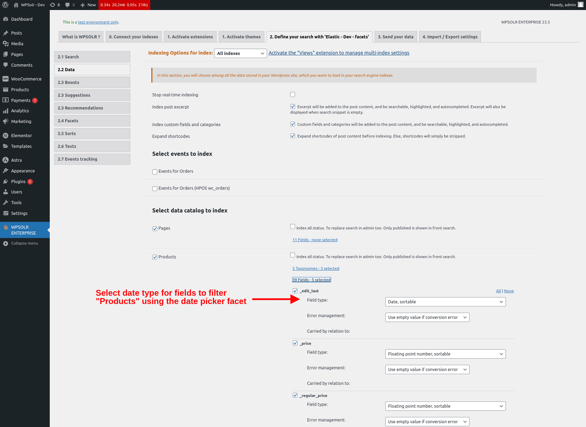Click the Users person icon

tap(6, 192)
